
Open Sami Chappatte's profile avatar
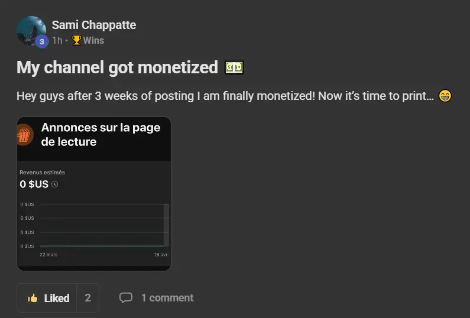pyautogui.click(x=31, y=31)
